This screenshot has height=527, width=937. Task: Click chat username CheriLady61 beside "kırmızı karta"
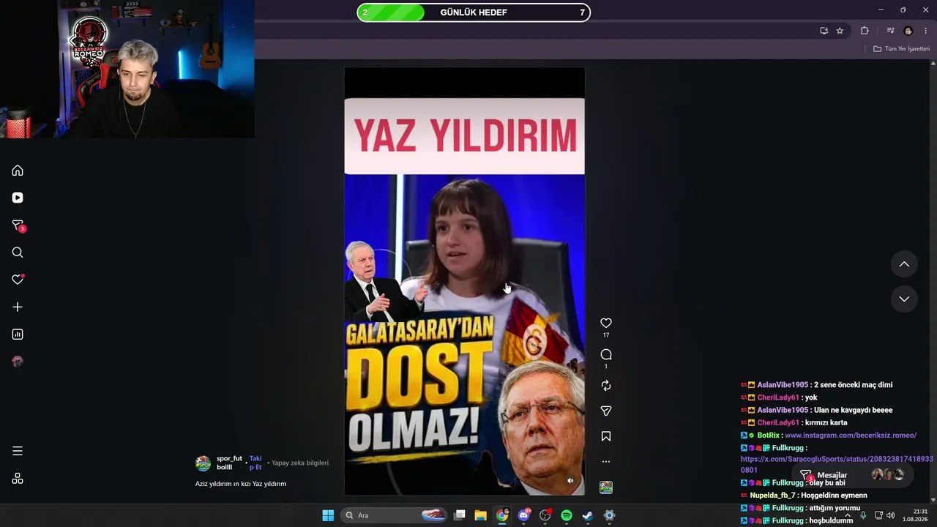pos(778,422)
